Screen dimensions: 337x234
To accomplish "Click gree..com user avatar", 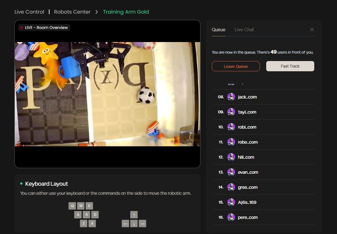I will pyautogui.click(x=231, y=187).
